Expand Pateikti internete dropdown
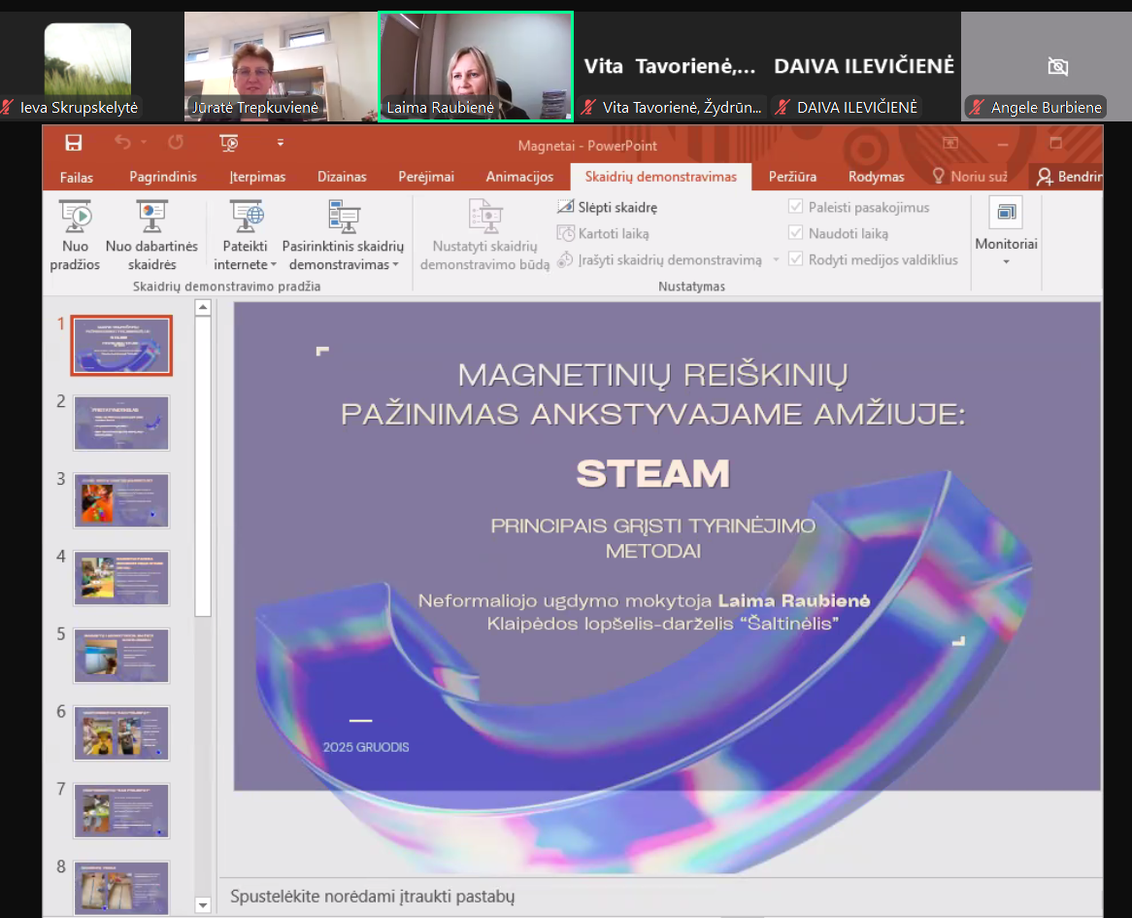 click(x=274, y=265)
